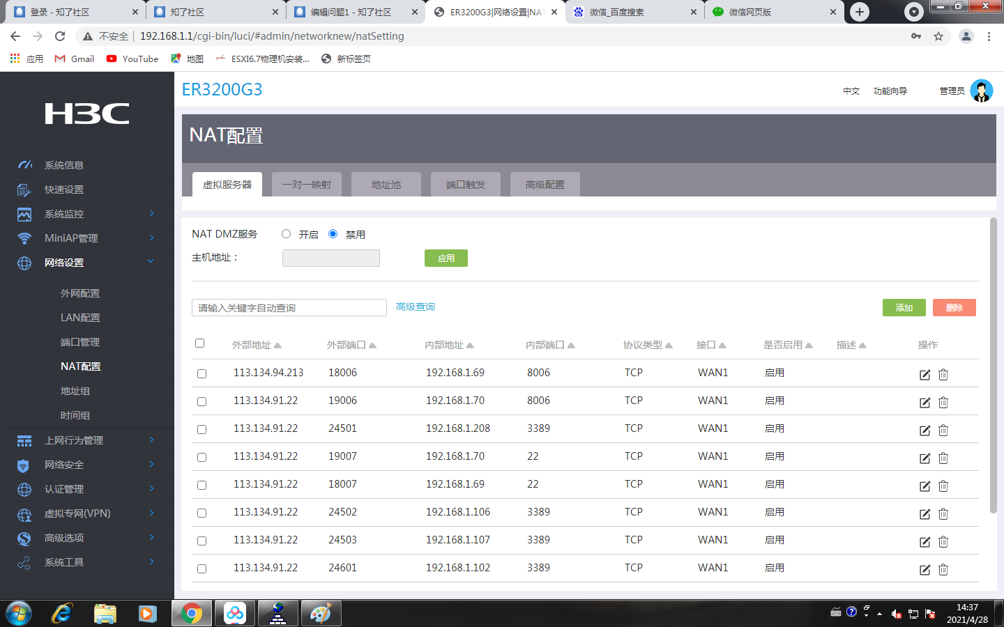The width and height of the screenshot is (1004, 627).
Task: Open the file explorer taskbar icon
Action: (x=105, y=613)
